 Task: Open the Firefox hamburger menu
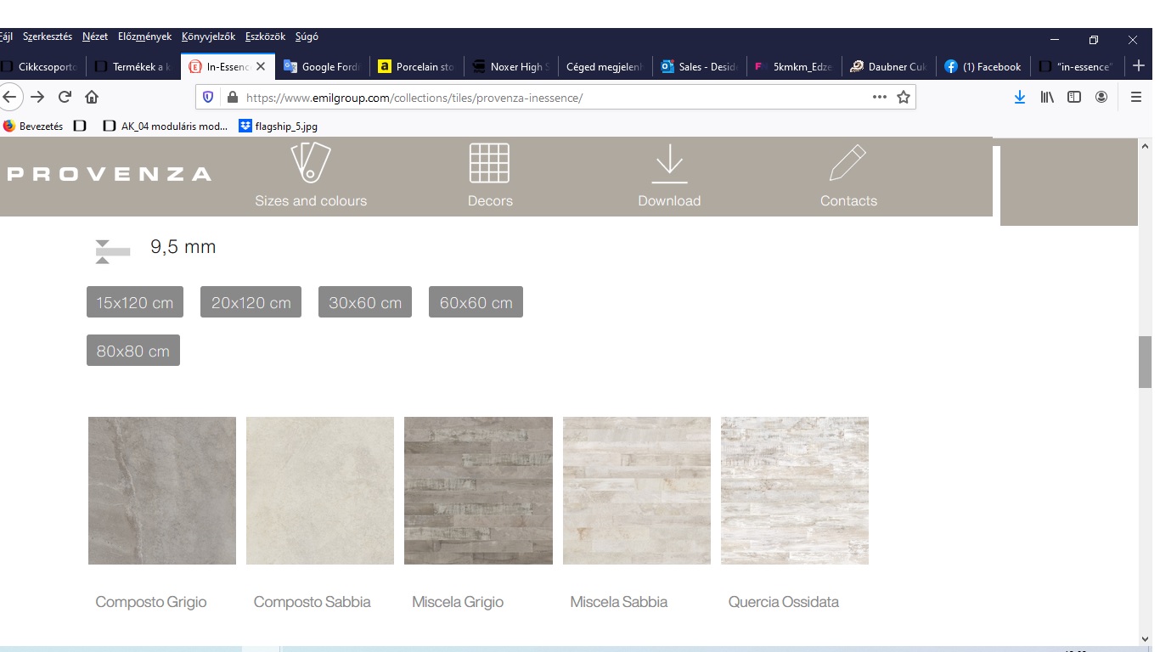[1136, 98]
